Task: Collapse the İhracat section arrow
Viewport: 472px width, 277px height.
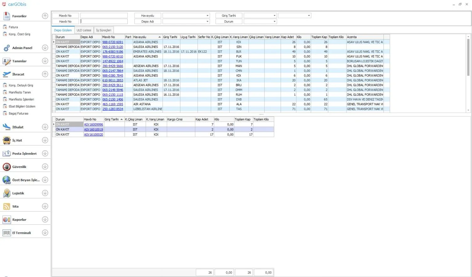Action: click(x=45, y=74)
